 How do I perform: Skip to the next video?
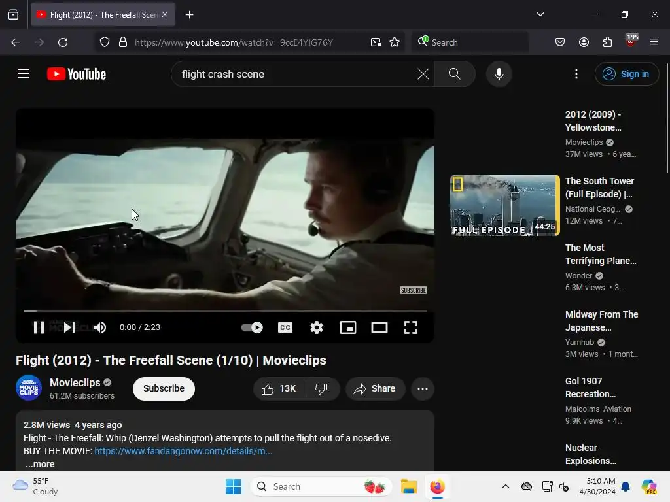tap(69, 327)
